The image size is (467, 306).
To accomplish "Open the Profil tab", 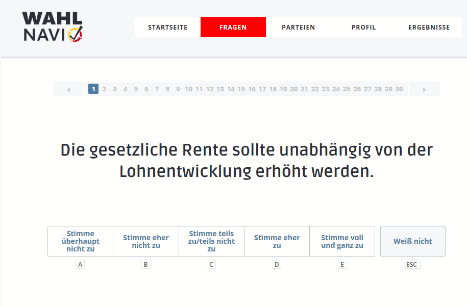I will click(x=363, y=28).
